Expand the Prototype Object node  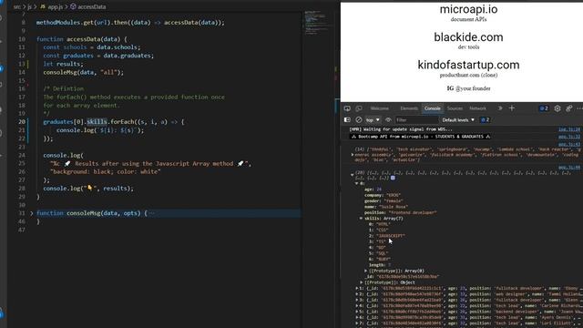(x=362, y=282)
